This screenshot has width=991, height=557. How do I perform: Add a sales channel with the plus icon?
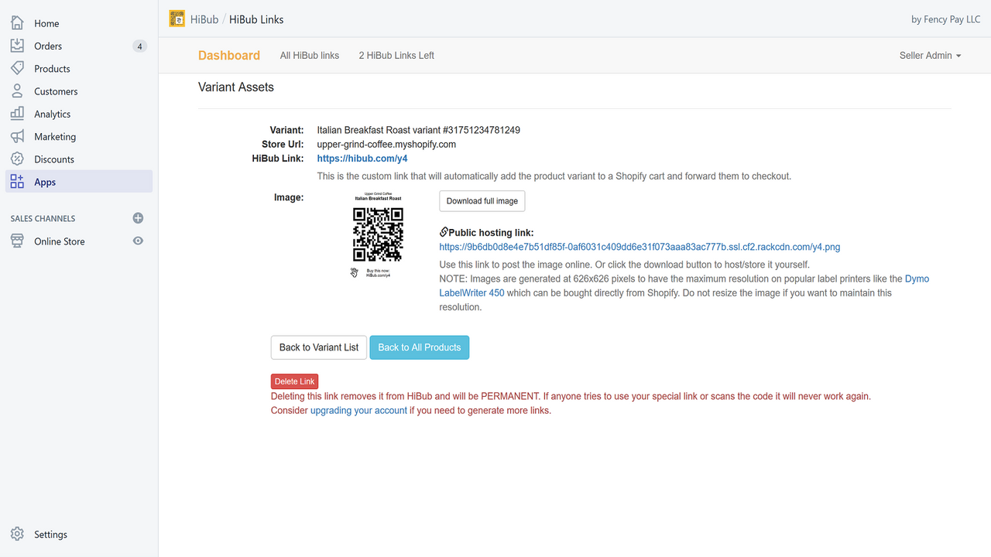[138, 218]
